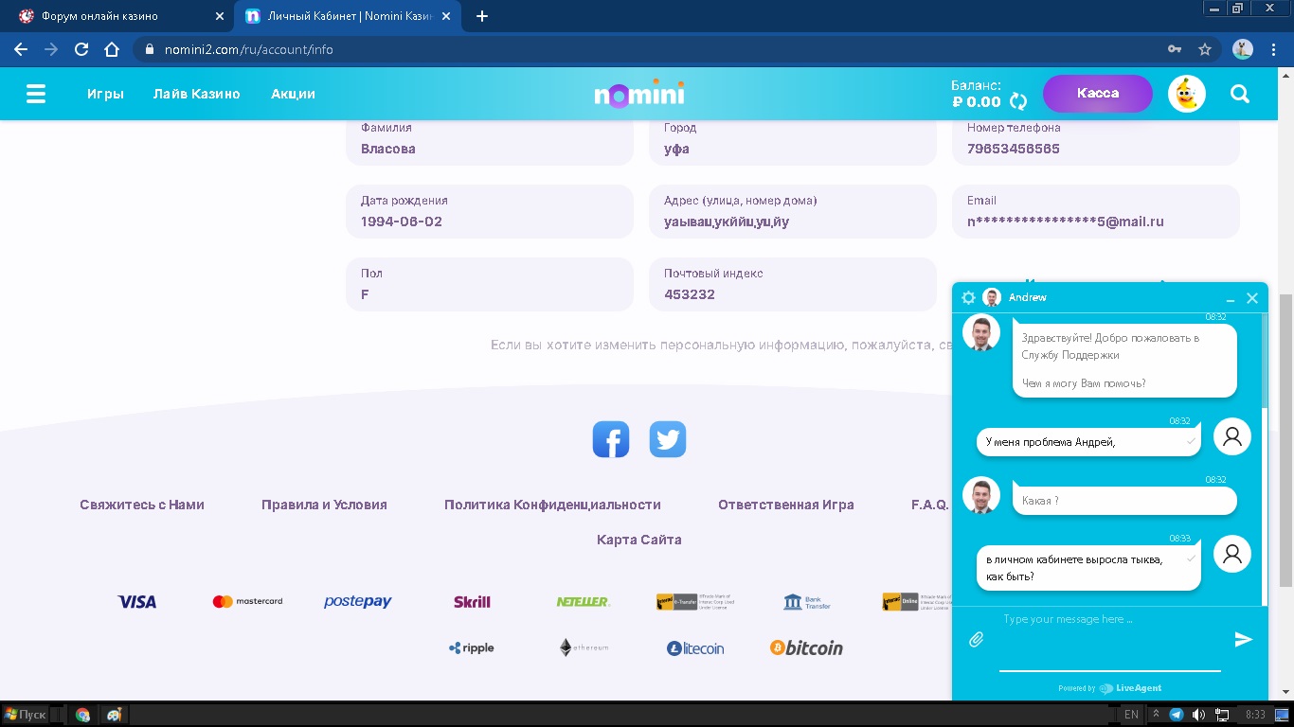Click the Касса button
The width and height of the screenshot is (1294, 727).
tap(1098, 94)
